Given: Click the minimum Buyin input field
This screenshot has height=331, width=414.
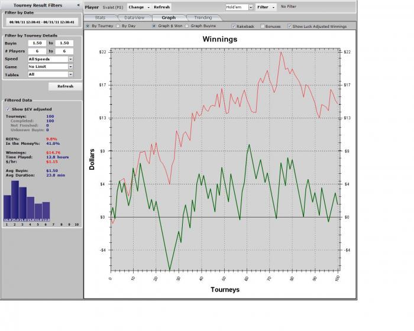Looking at the screenshot, I should (x=37, y=43).
